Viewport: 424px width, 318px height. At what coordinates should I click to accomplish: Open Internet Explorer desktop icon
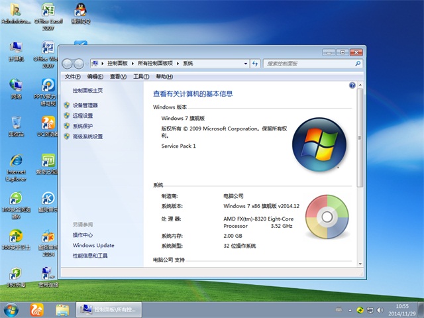click(x=16, y=166)
